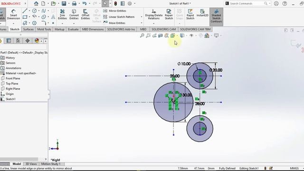Click Repair Sketch tool
This screenshot has height=171, width=304.
click(x=169, y=14)
